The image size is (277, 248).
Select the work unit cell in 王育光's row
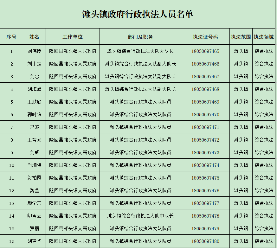pyautogui.click(x=73, y=140)
